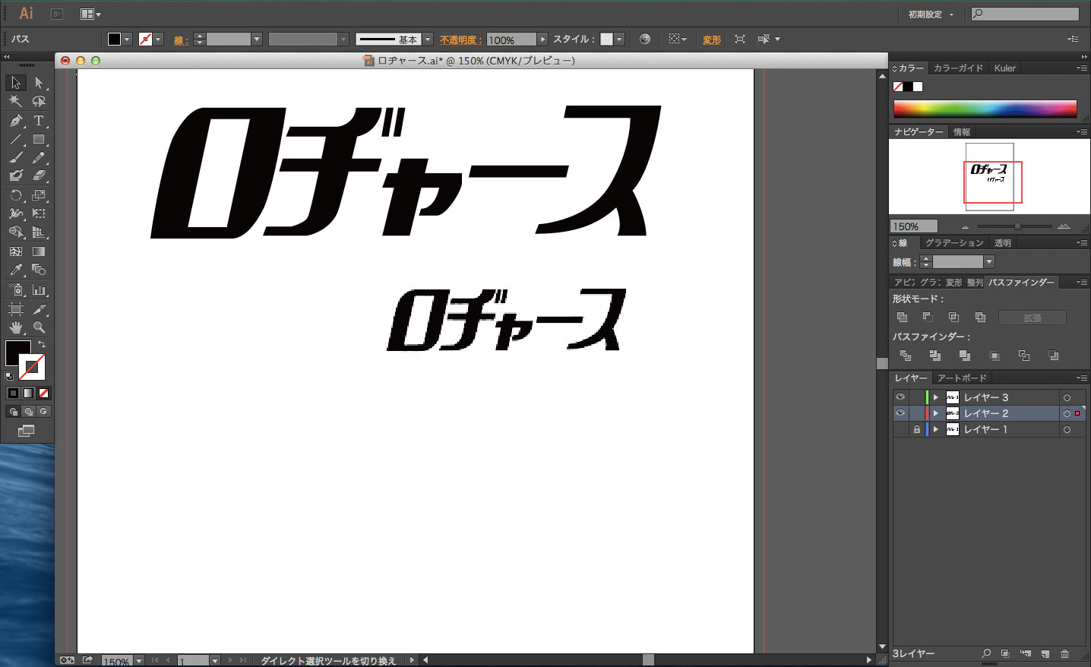The width and height of the screenshot is (1091, 667).
Task: Click the Navigator zoom slider handle
Action: coord(1017,226)
